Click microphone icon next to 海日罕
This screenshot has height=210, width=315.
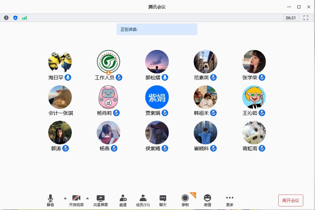click(68, 77)
